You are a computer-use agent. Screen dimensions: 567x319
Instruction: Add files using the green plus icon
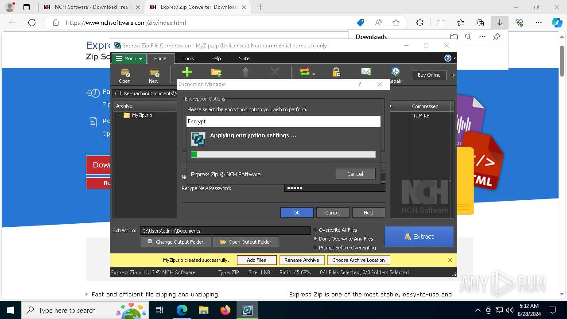point(187,72)
